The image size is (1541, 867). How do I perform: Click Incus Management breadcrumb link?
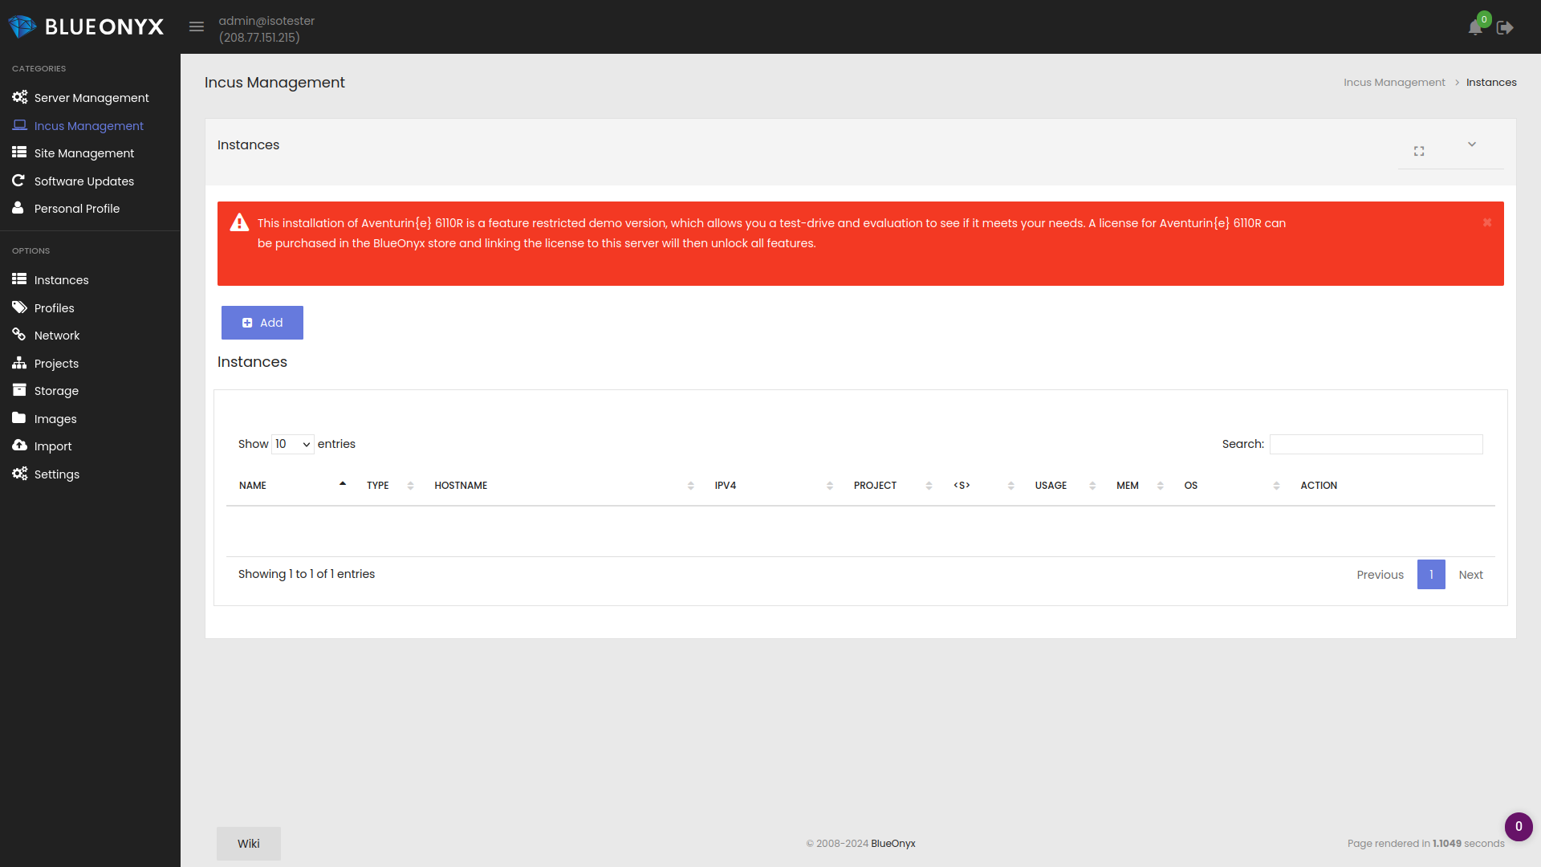pos(1394,83)
